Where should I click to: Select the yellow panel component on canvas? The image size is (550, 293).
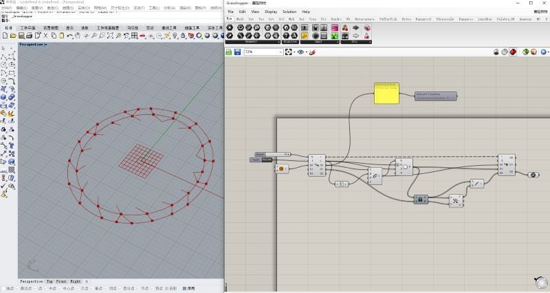click(387, 94)
